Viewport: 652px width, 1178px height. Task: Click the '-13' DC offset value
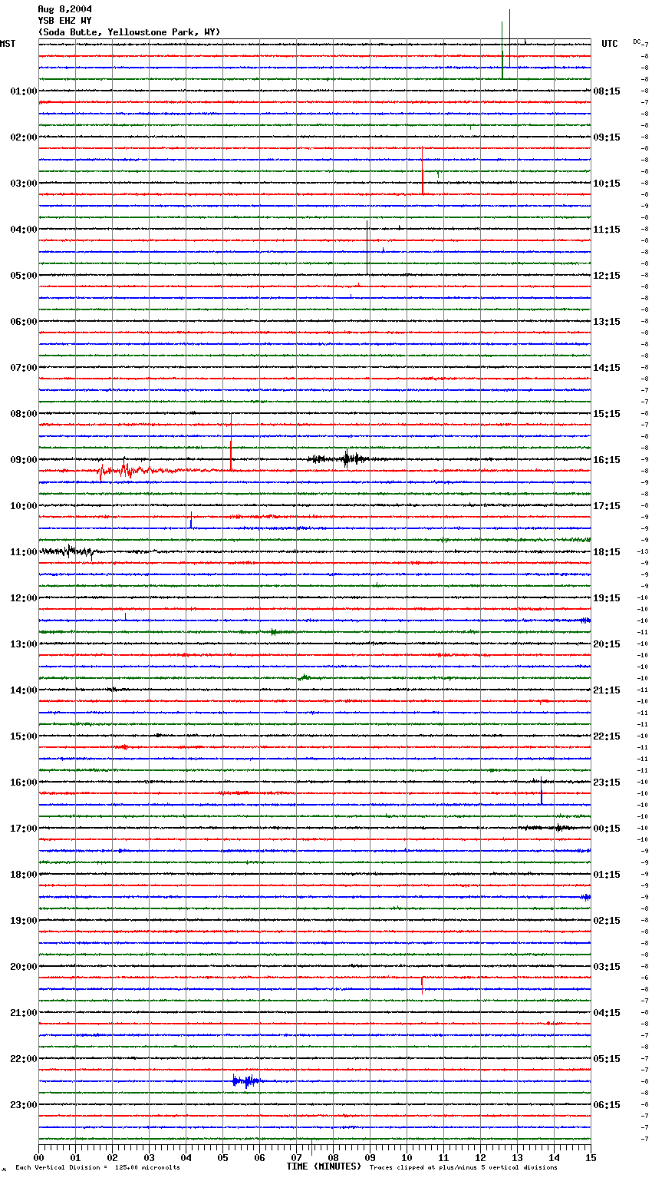pyautogui.click(x=643, y=551)
